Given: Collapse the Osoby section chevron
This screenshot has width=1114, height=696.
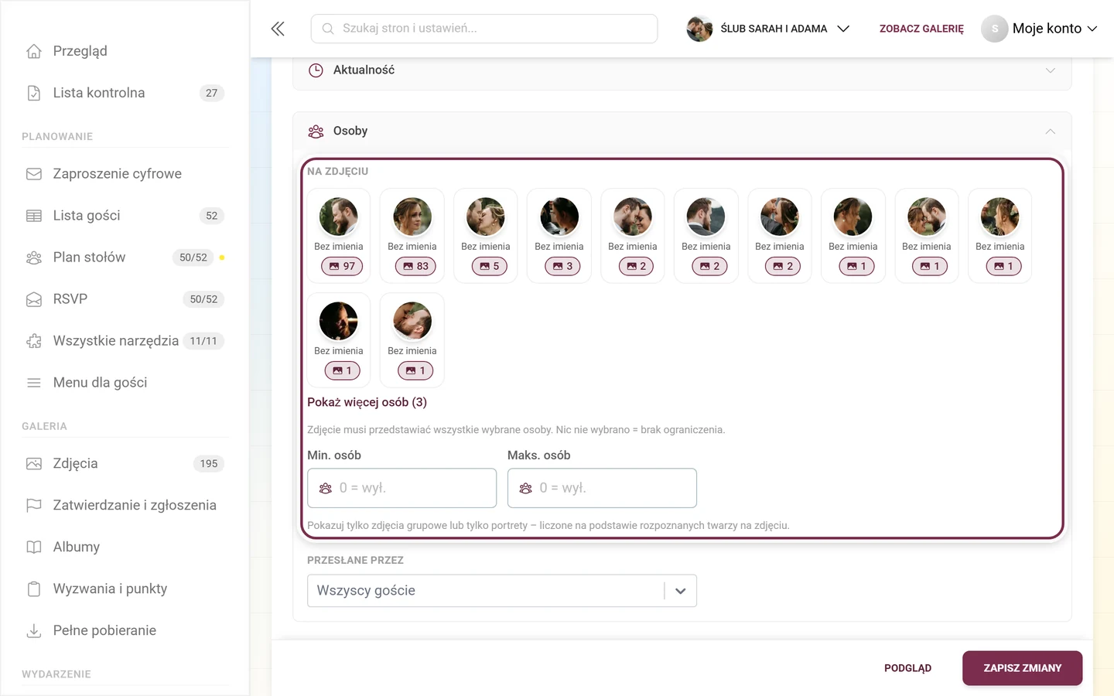Looking at the screenshot, I should click(1051, 131).
